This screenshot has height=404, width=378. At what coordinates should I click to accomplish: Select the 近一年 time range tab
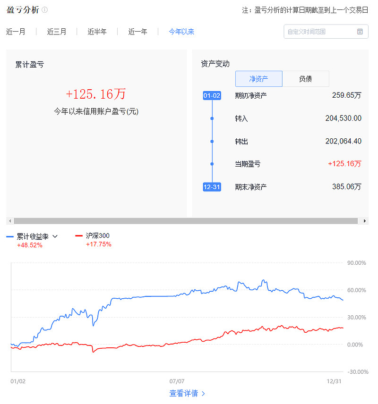(x=137, y=32)
